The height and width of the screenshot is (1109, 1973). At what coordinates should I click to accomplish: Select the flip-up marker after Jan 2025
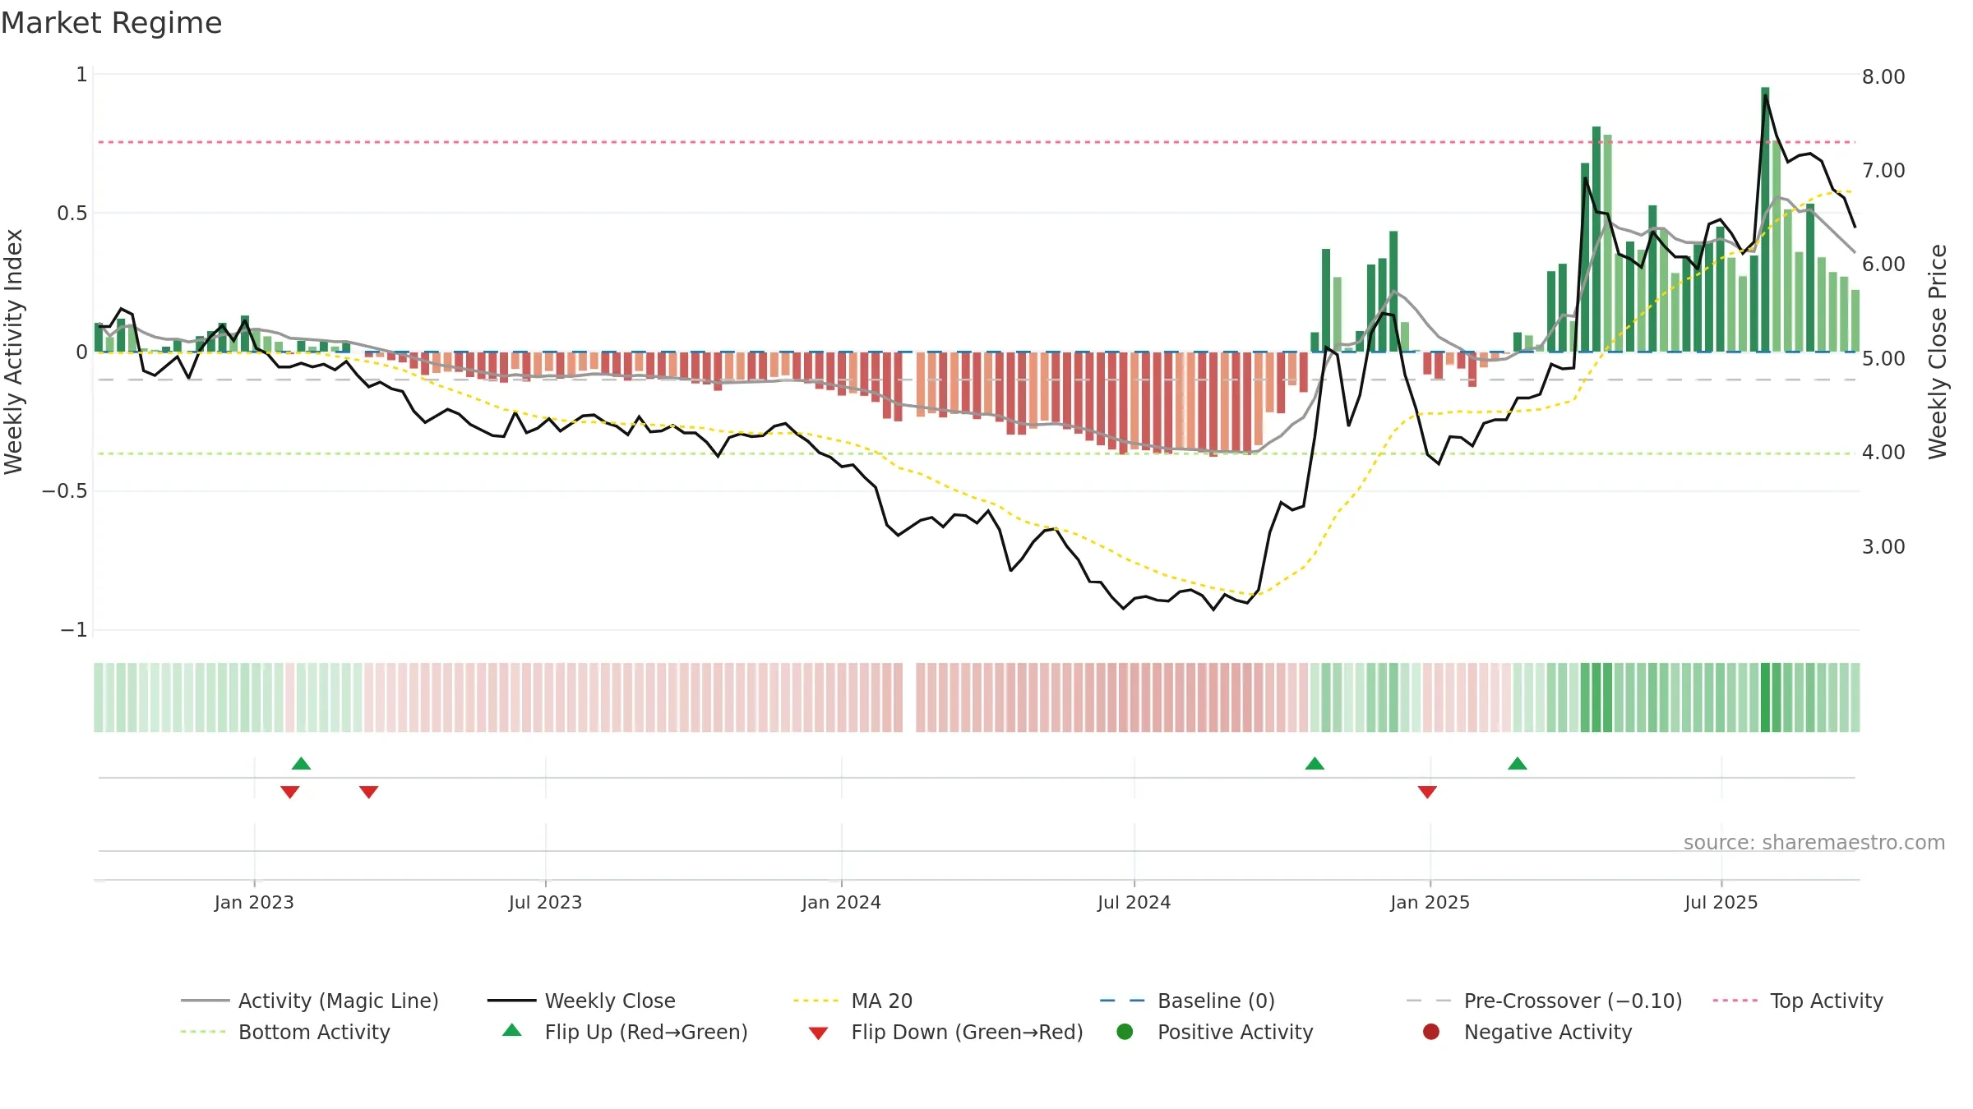(x=1518, y=764)
